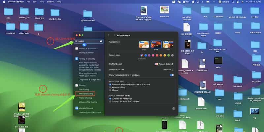Select the video_split folder
This screenshot has height=132, width=264.
point(24,27)
